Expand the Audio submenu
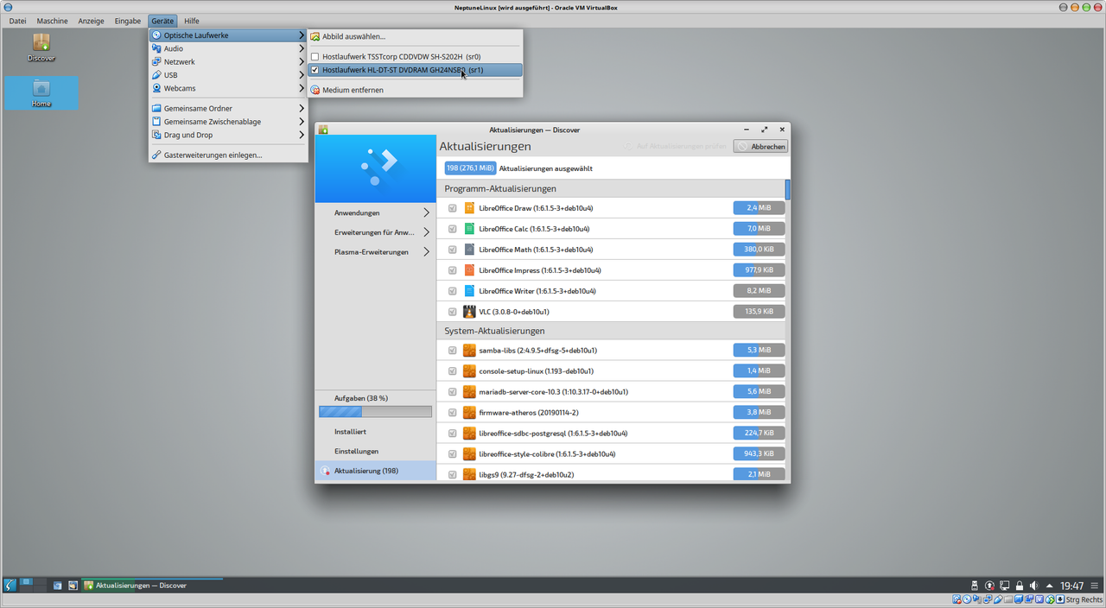Image resolution: width=1106 pixels, height=608 pixels. 228,48
